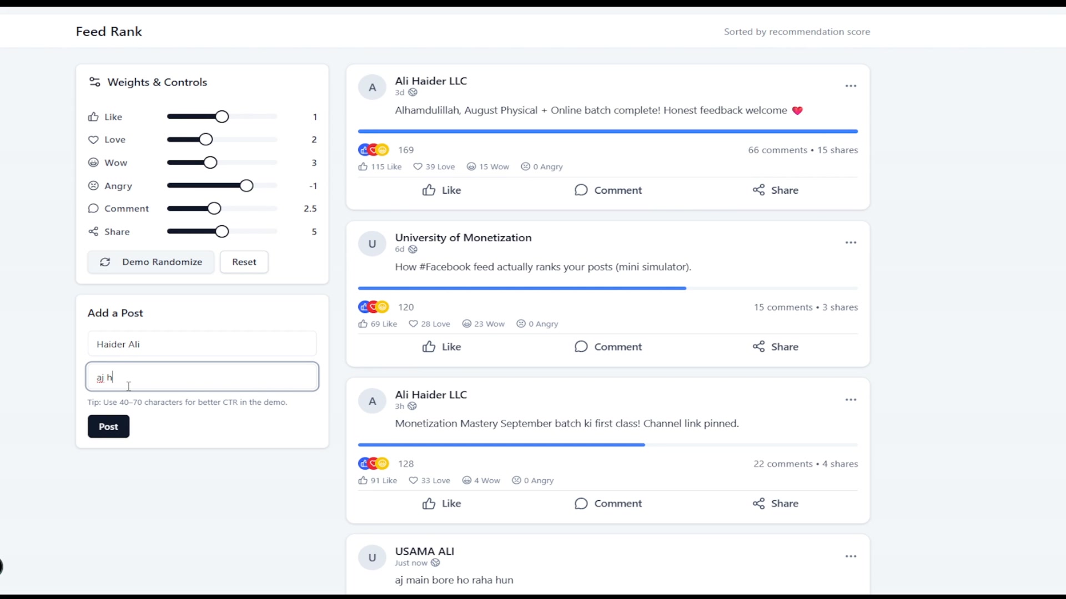This screenshot has width=1066, height=599.
Task: Click the Share weight slider handle
Action: (x=222, y=232)
